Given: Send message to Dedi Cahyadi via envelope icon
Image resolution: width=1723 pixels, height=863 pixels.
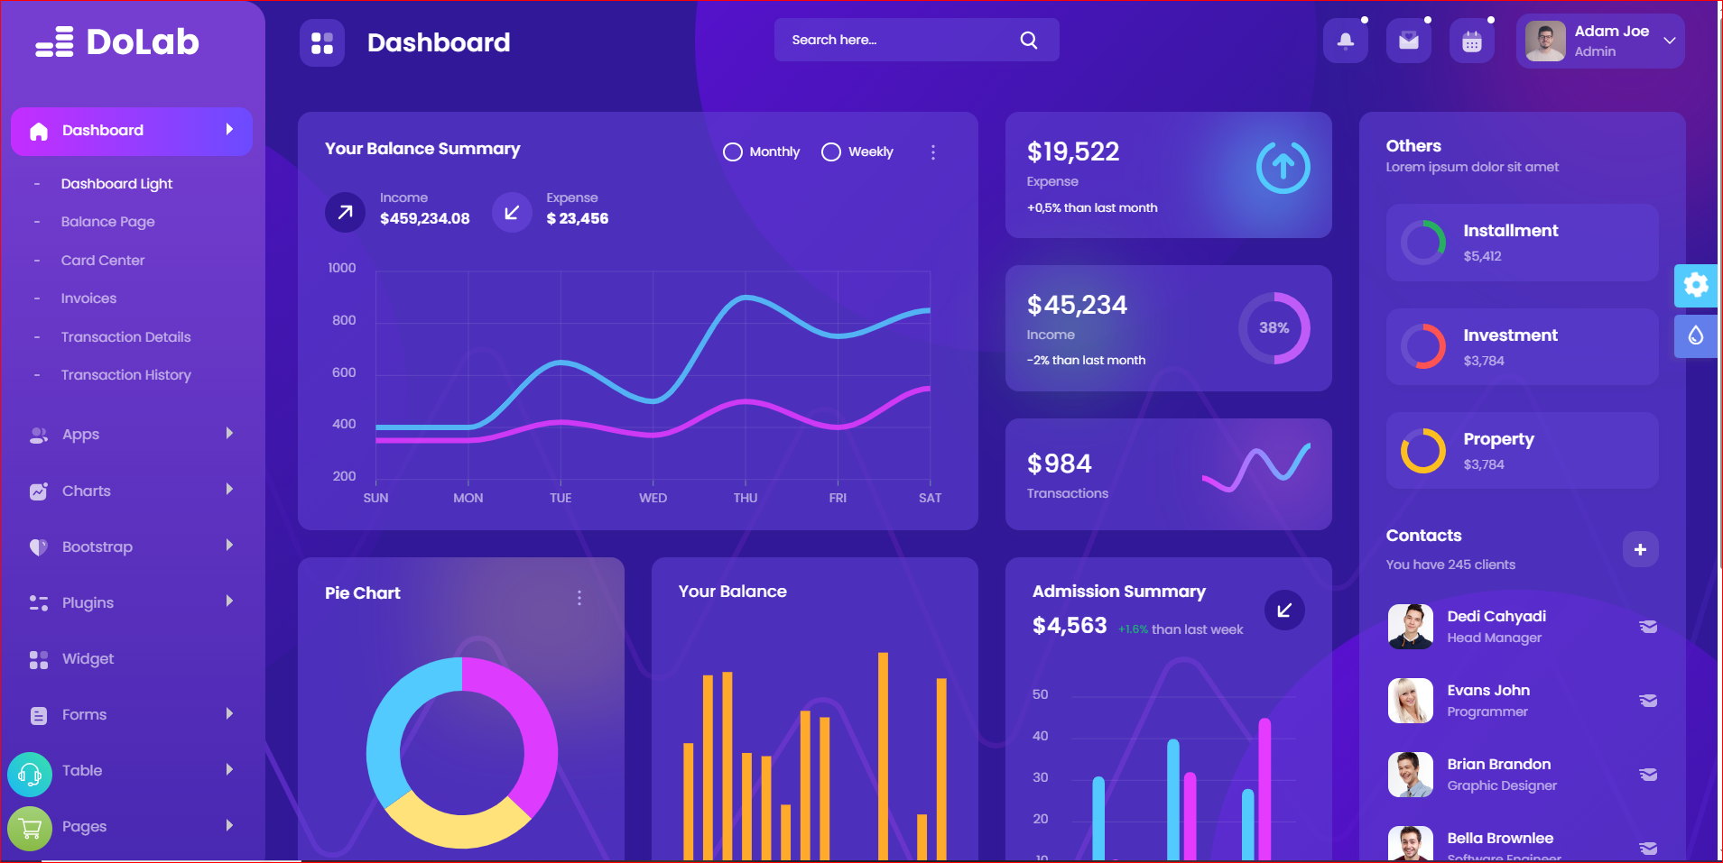Looking at the screenshot, I should tap(1647, 627).
